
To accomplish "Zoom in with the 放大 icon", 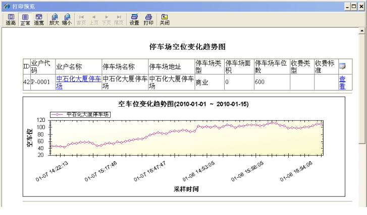I will 55,19.
